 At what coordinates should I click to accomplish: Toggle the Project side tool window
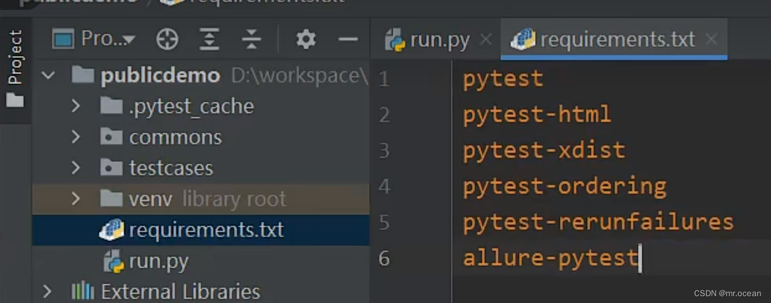tap(15, 69)
